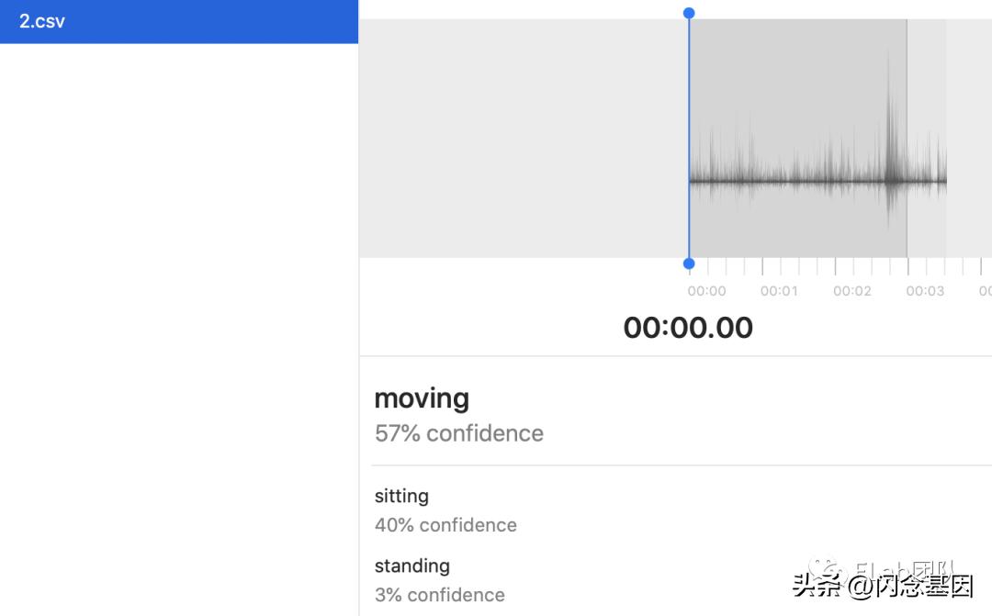This screenshot has height=616, width=992.
Task: Click the bottom playhead handle dot
Action: [x=689, y=264]
